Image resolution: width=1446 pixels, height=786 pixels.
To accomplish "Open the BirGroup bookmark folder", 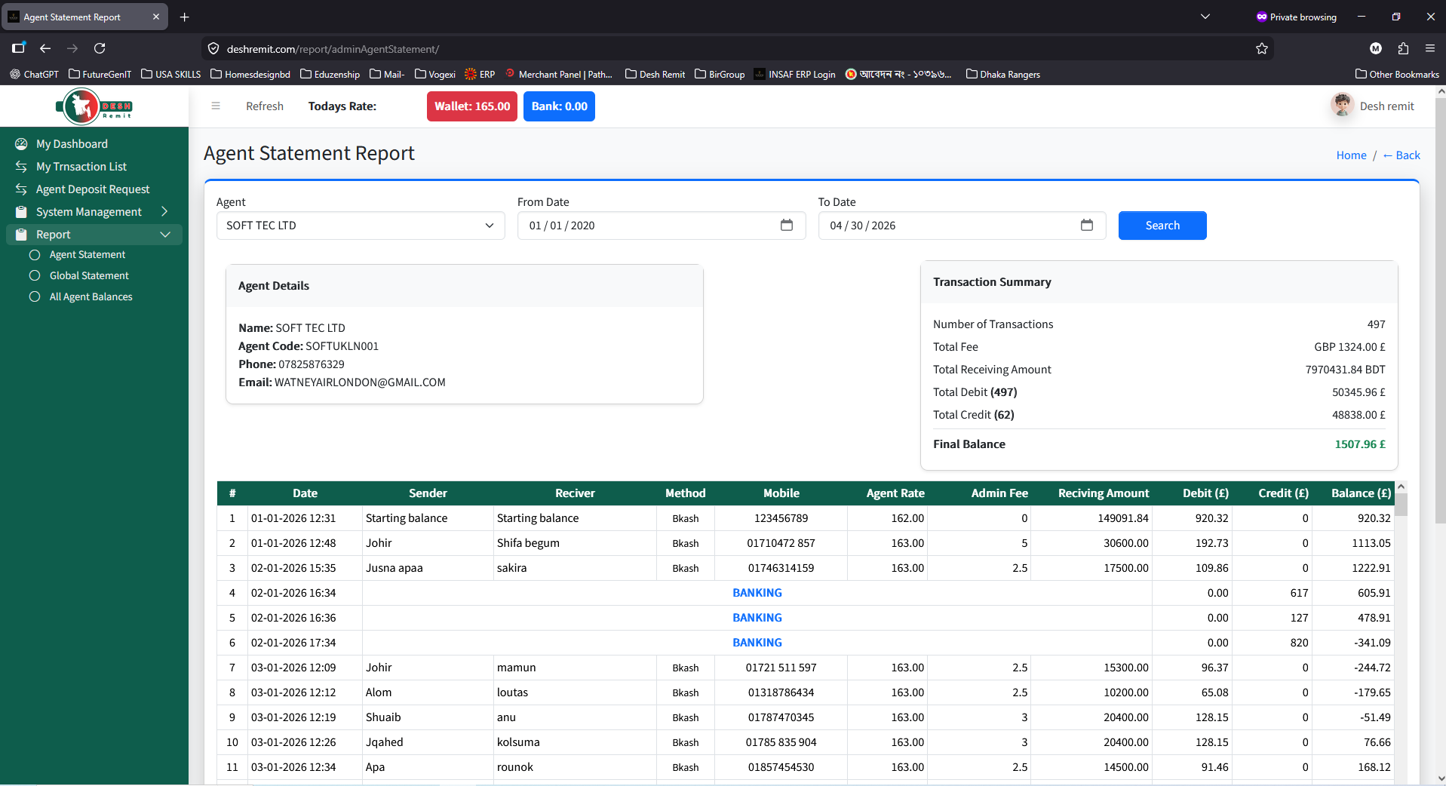I will (x=720, y=74).
